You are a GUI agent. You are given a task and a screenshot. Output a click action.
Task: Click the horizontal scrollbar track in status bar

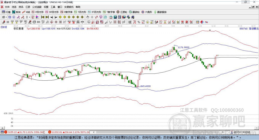point(159,132)
